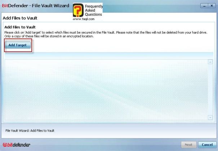Click the 'Add target' instruction paragraph
218x151 pixels.
[106, 34]
